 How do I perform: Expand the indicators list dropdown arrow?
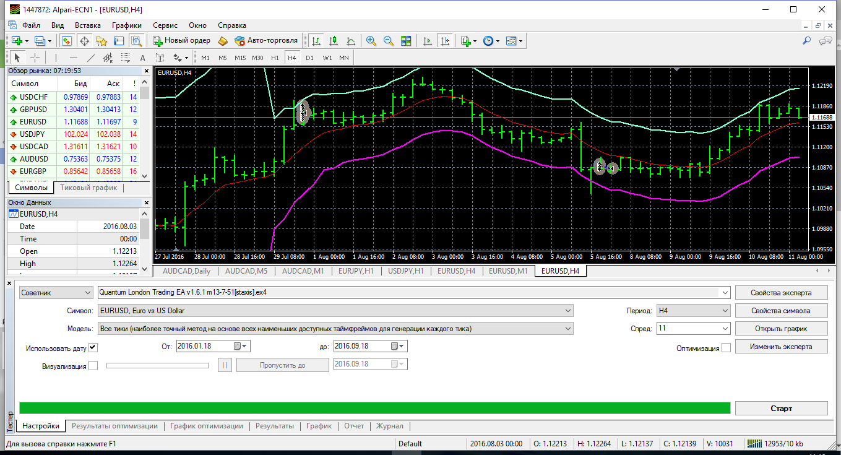pos(475,41)
